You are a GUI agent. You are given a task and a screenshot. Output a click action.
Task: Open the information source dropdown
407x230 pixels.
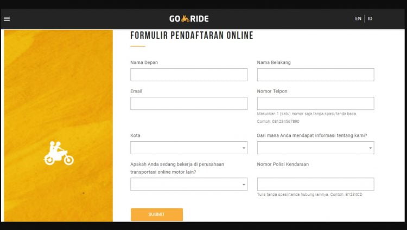point(316,148)
